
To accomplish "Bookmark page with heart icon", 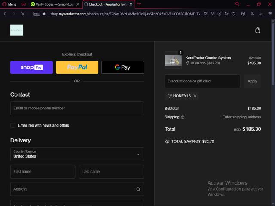I will coord(233,14).
